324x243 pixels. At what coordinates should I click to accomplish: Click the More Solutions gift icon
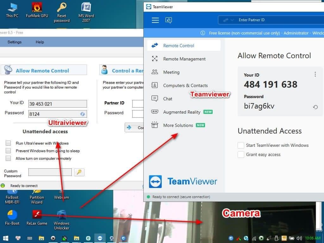[x=154, y=125]
